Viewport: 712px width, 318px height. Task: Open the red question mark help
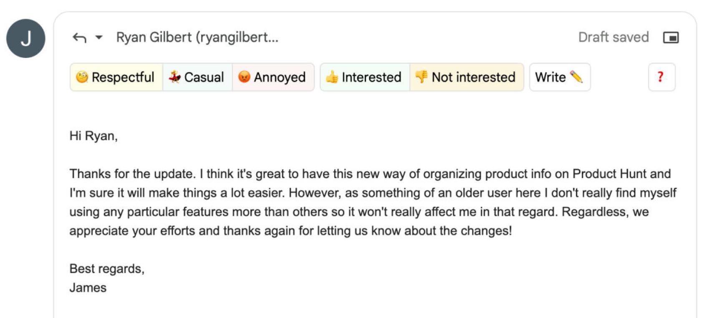coord(661,77)
